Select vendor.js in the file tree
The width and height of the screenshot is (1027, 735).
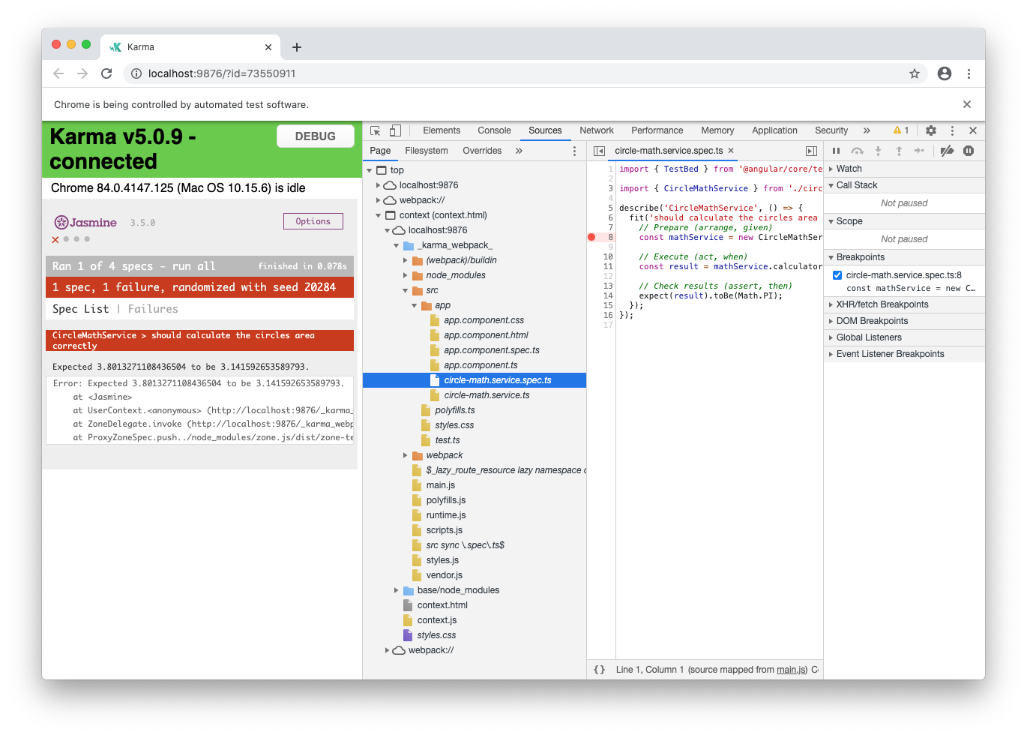point(445,575)
